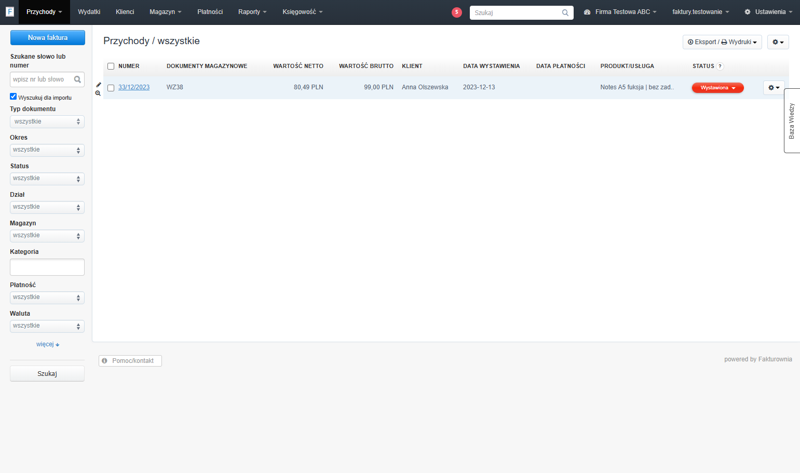Expand more filters via więcej link
This screenshot has height=473, width=800.
point(48,344)
